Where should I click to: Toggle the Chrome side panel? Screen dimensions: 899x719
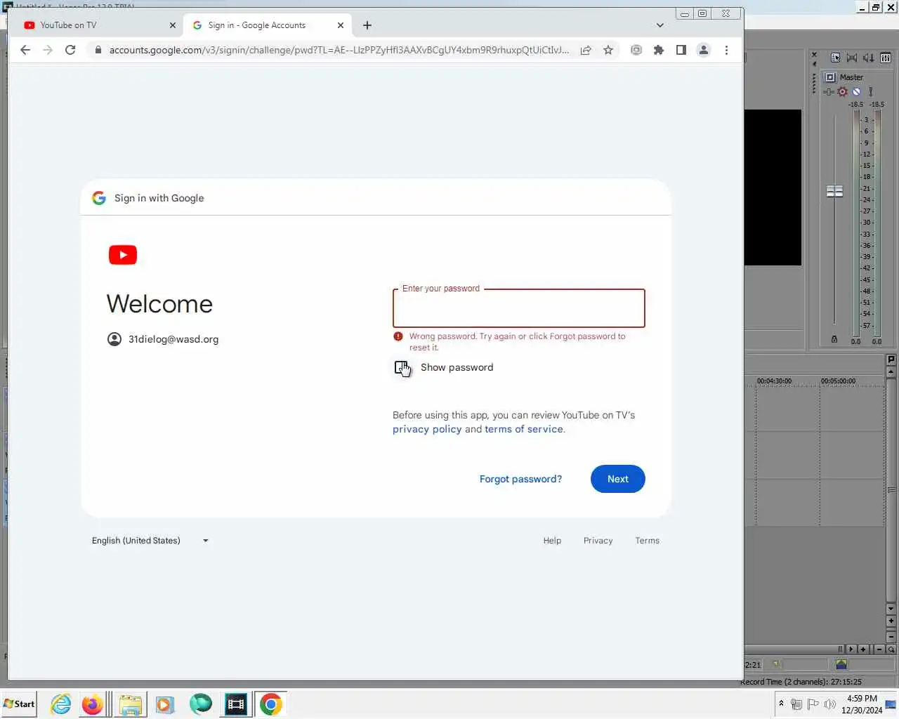pyautogui.click(x=681, y=50)
